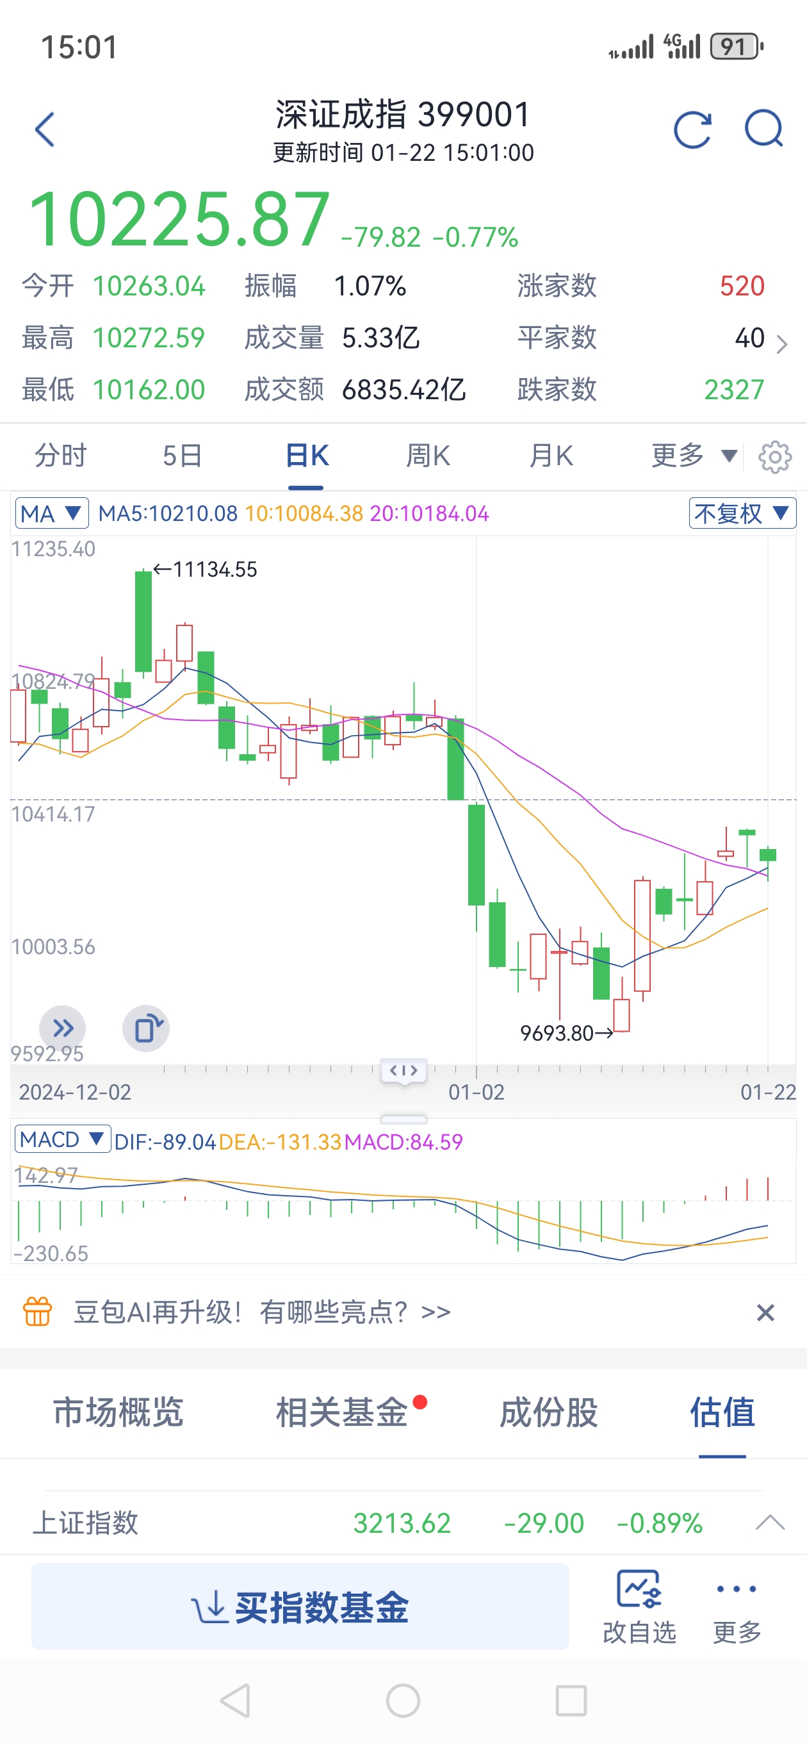Open the MACD indicator dropdown
This screenshot has width=807, height=1743.
[x=63, y=1139]
